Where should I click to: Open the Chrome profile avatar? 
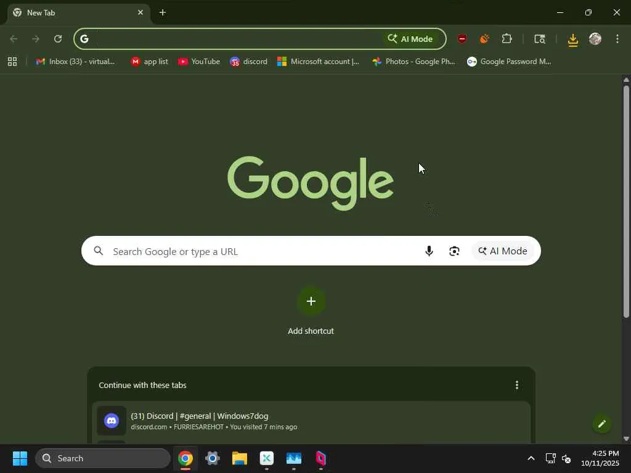point(595,39)
